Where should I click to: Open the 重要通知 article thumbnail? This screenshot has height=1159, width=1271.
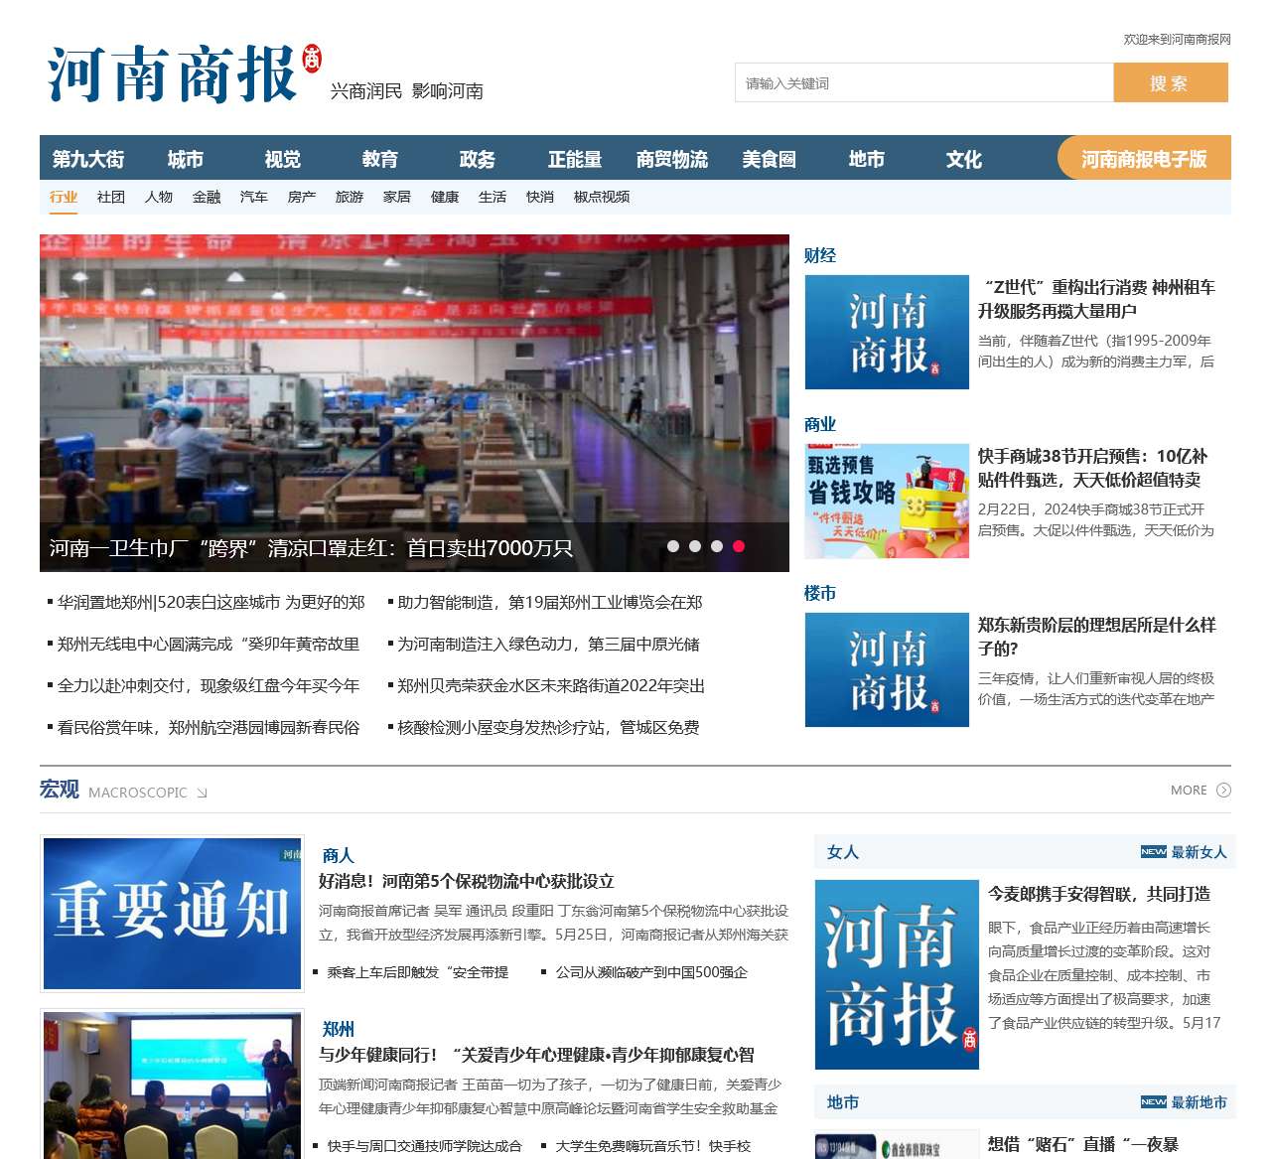[172, 913]
